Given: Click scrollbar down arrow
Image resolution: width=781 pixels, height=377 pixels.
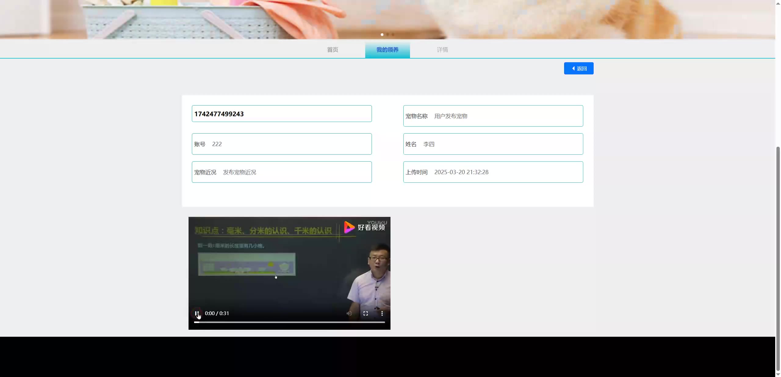Looking at the screenshot, I should 778,374.
